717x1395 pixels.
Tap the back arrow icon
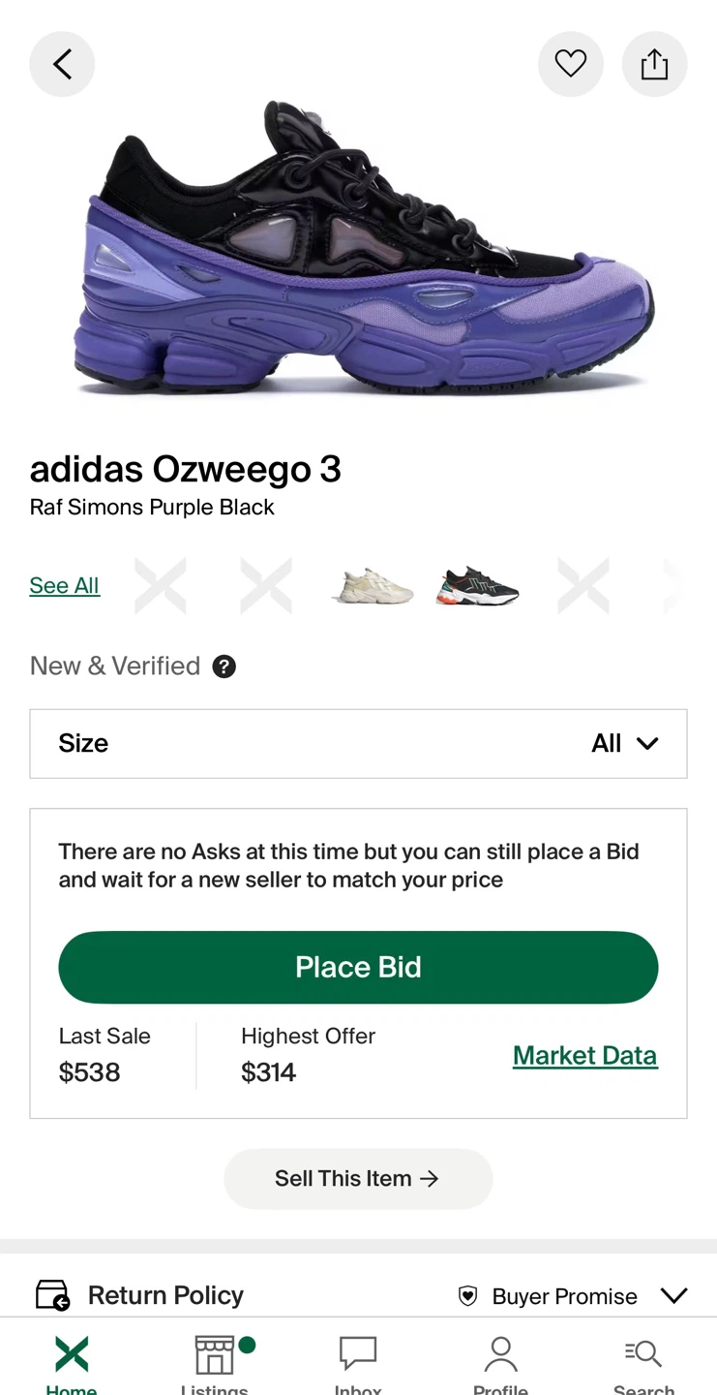pos(62,64)
